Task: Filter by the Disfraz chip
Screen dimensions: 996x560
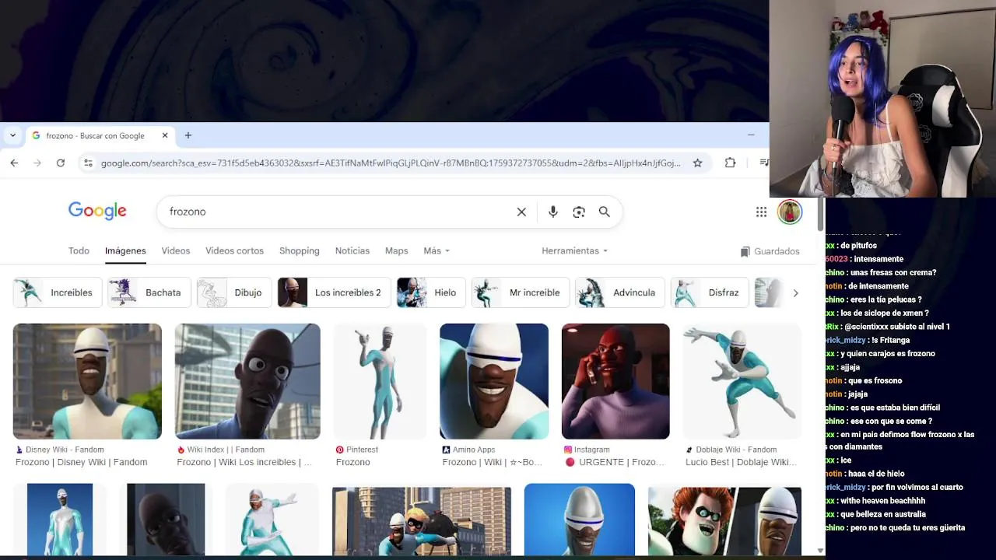Action: tap(710, 292)
